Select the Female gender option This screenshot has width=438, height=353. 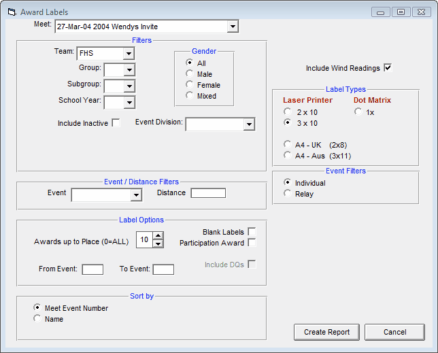click(x=190, y=85)
